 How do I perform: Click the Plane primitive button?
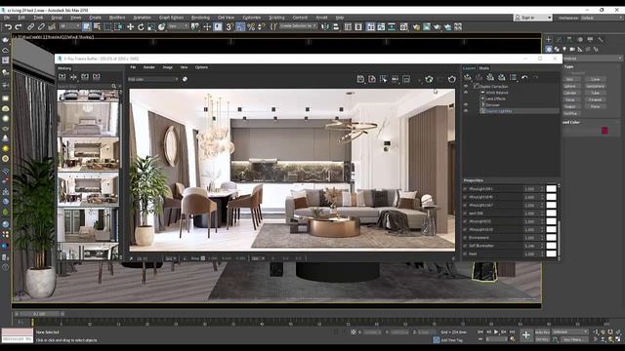tap(596, 106)
